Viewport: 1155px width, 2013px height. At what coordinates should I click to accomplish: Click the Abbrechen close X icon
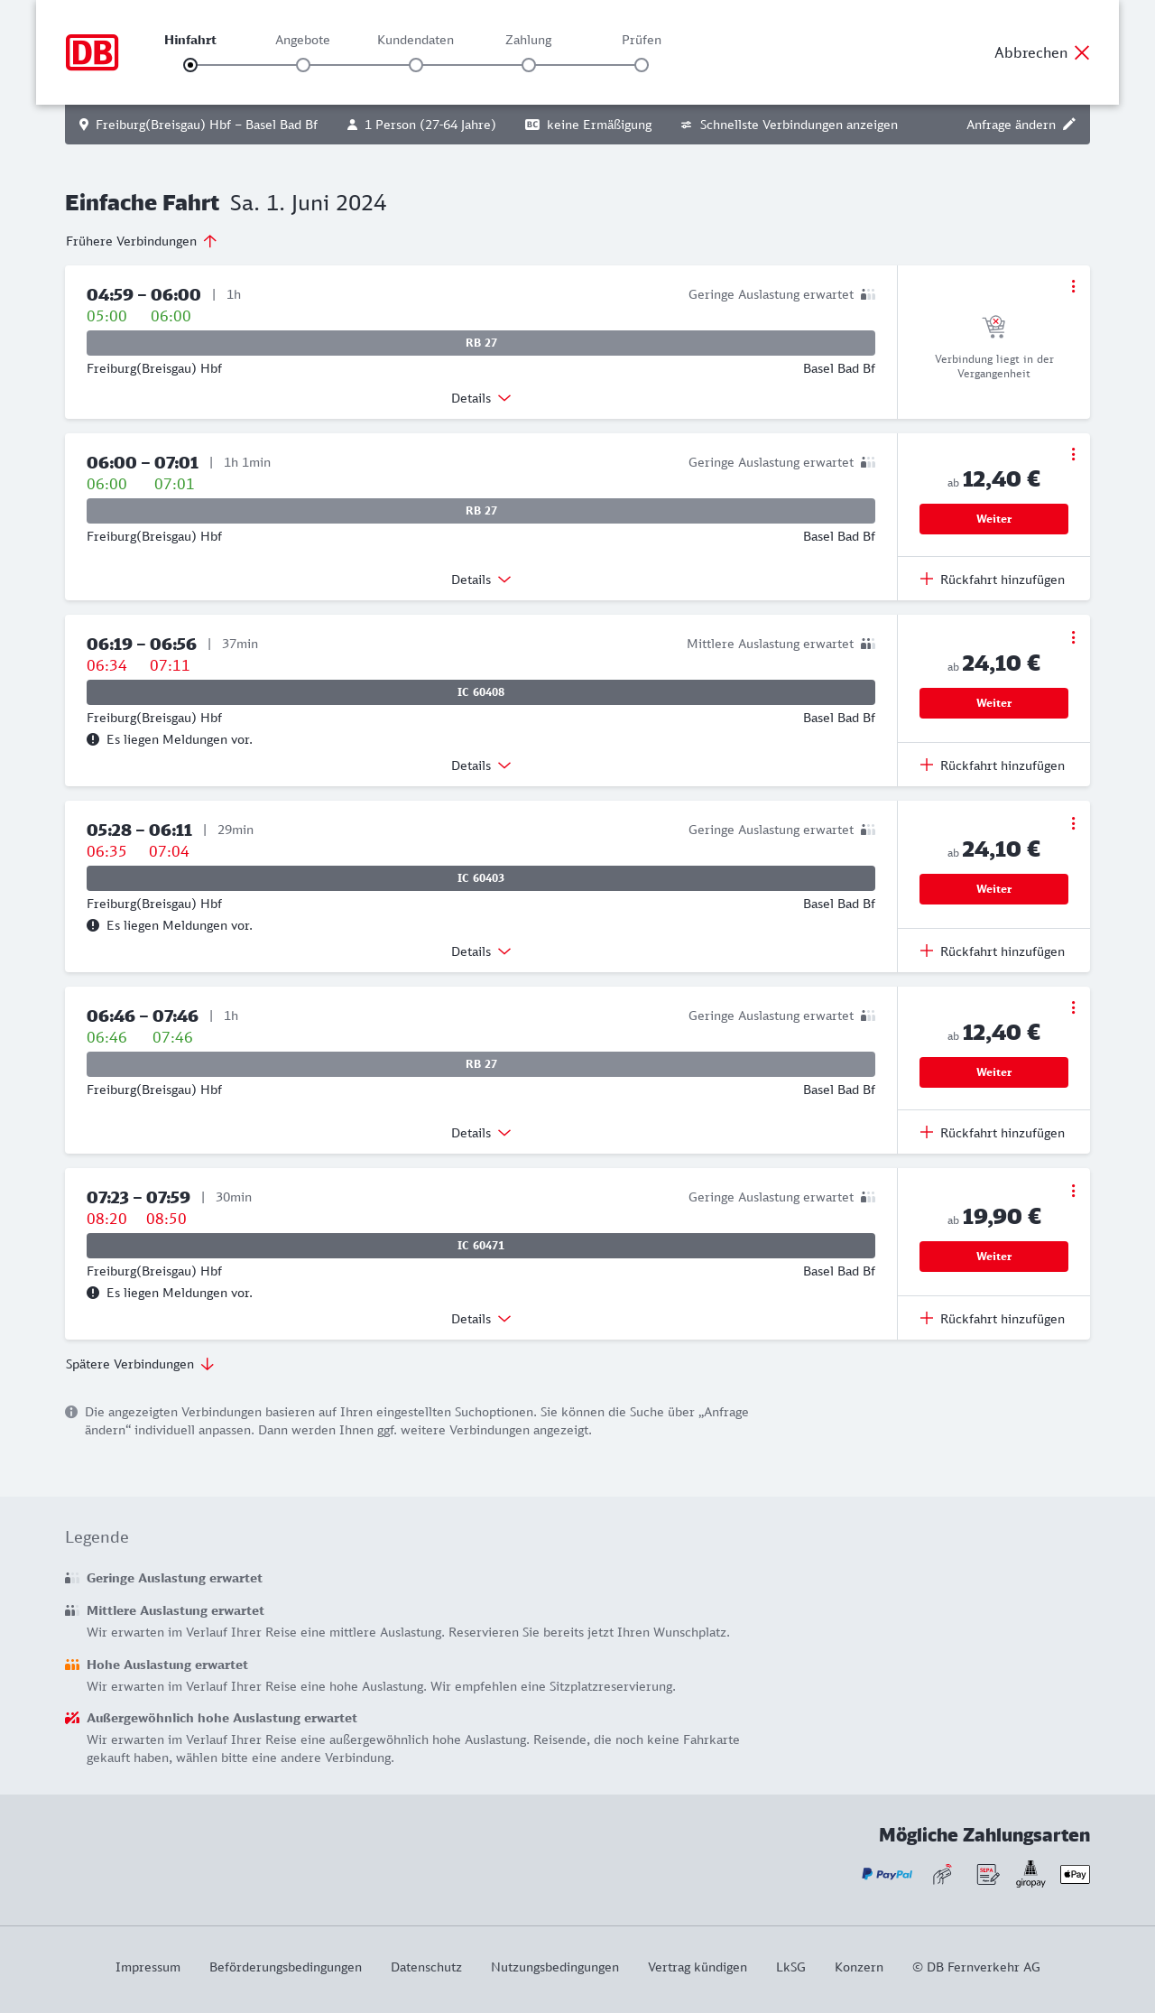pyautogui.click(x=1082, y=52)
